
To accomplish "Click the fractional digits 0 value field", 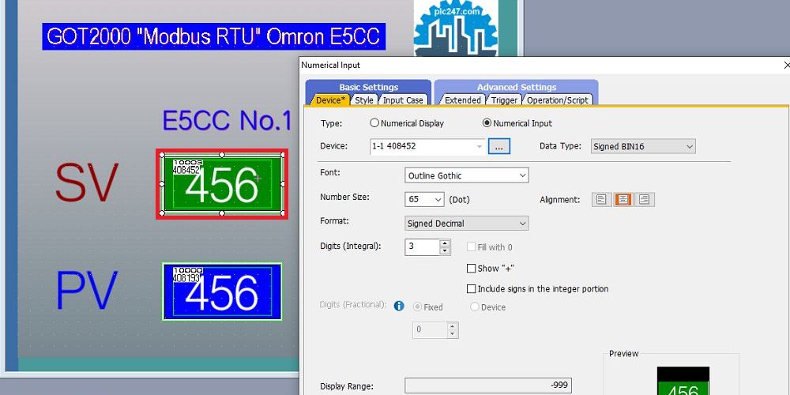I will (431, 330).
